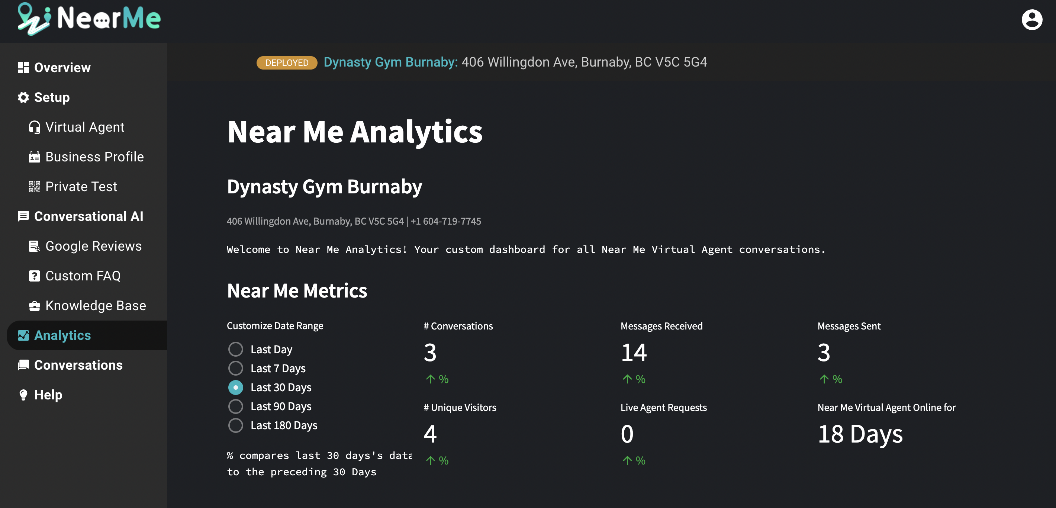Click the Virtual Agent headset icon

34,127
